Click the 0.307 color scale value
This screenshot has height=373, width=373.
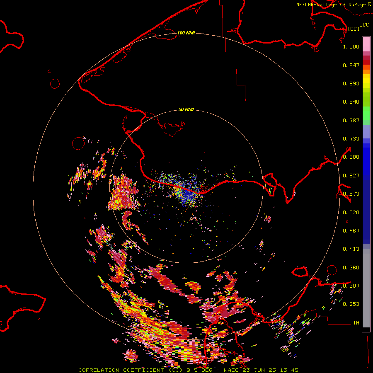[351, 286]
